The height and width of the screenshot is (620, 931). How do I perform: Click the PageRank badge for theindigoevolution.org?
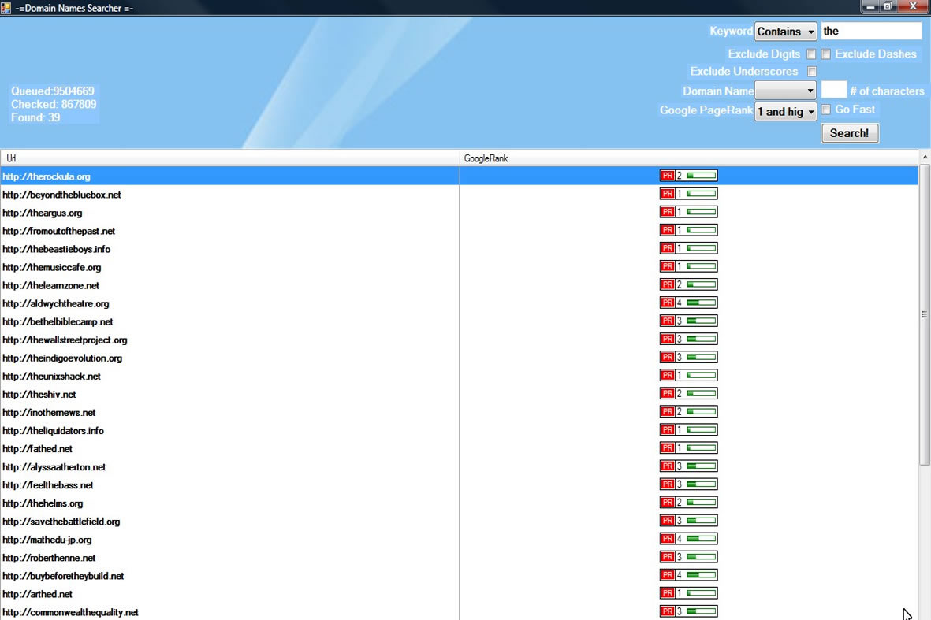(x=689, y=357)
